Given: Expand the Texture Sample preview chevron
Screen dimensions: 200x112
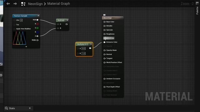Looking at the screenshot, I should click(x=26, y=47).
